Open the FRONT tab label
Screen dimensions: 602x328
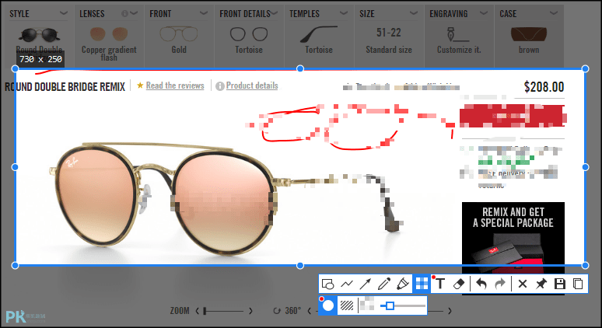[x=160, y=14]
